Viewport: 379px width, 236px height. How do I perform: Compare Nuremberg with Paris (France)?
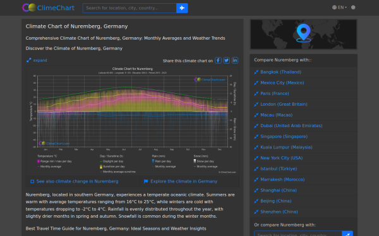pyautogui.click(x=275, y=93)
